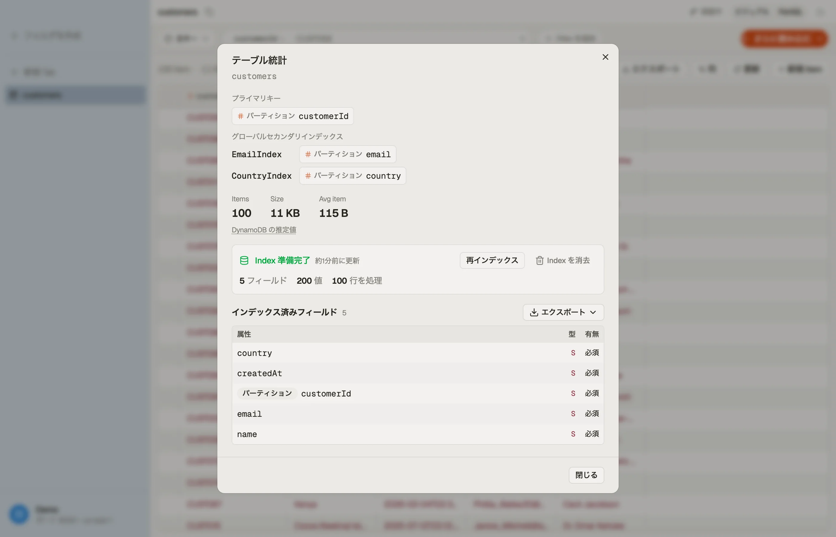Click the hash icon in customerId chip
Screen dimensions: 836x537
(240, 116)
